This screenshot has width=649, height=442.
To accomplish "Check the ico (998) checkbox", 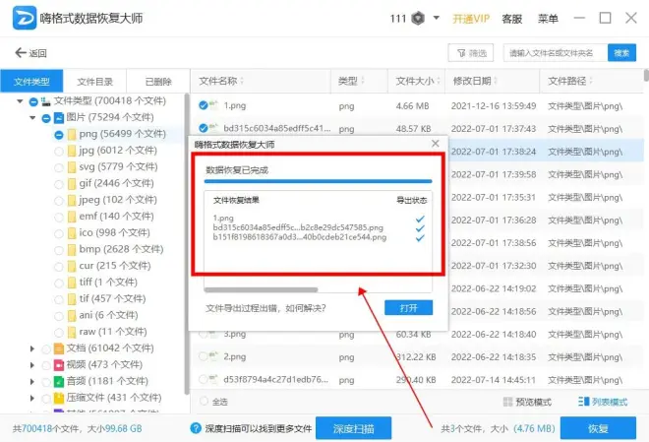I will pyautogui.click(x=59, y=234).
